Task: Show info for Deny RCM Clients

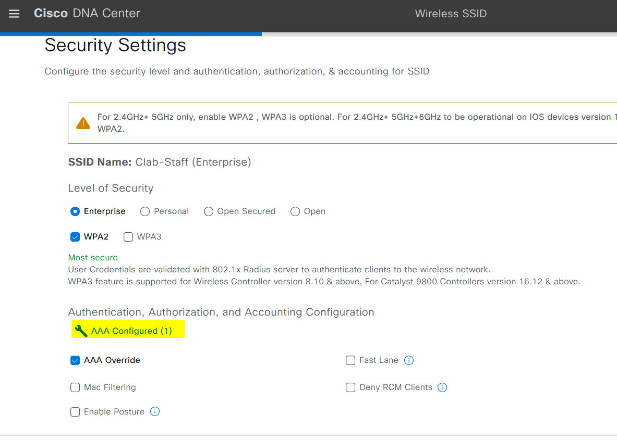Action: [x=442, y=387]
